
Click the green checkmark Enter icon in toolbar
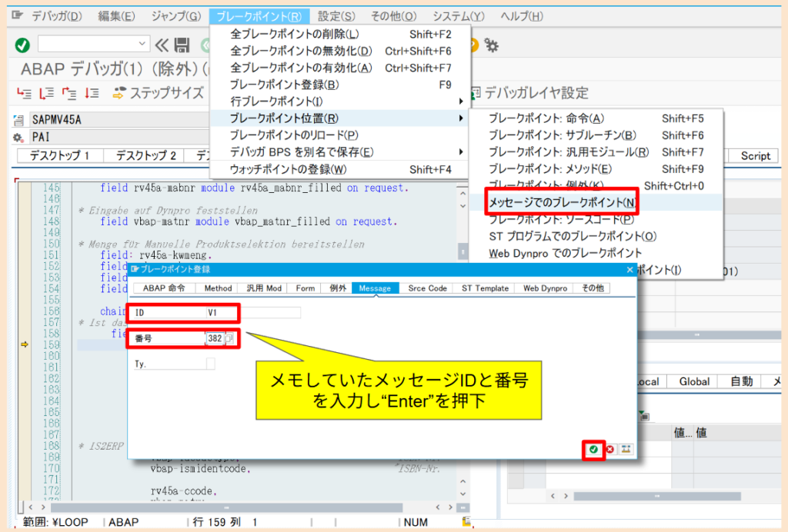tap(22, 45)
